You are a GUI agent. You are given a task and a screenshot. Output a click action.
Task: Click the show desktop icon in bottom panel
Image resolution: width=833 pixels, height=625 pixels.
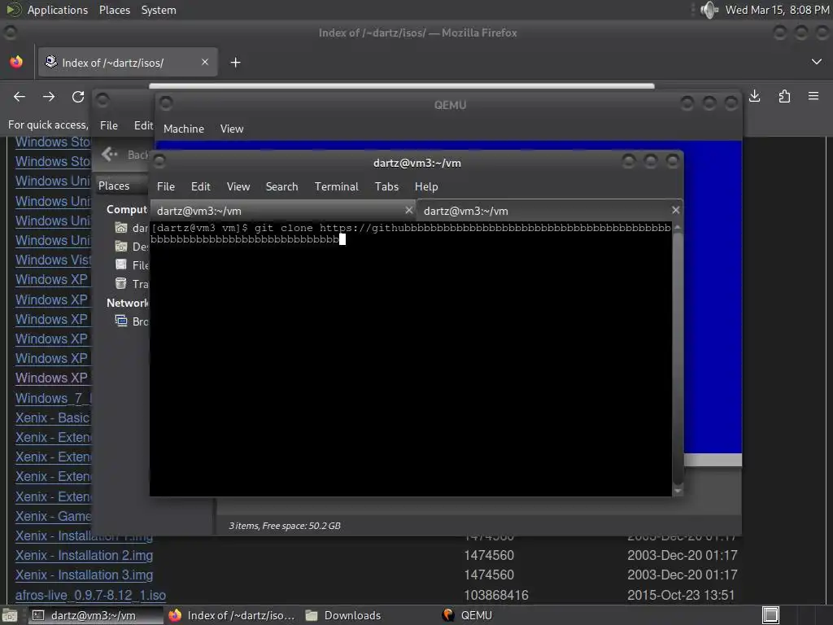pos(10,615)
